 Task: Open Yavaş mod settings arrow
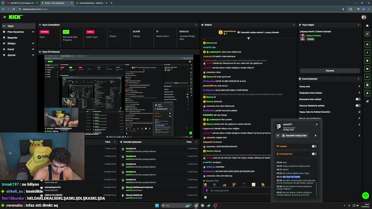(x=359, y=87)
